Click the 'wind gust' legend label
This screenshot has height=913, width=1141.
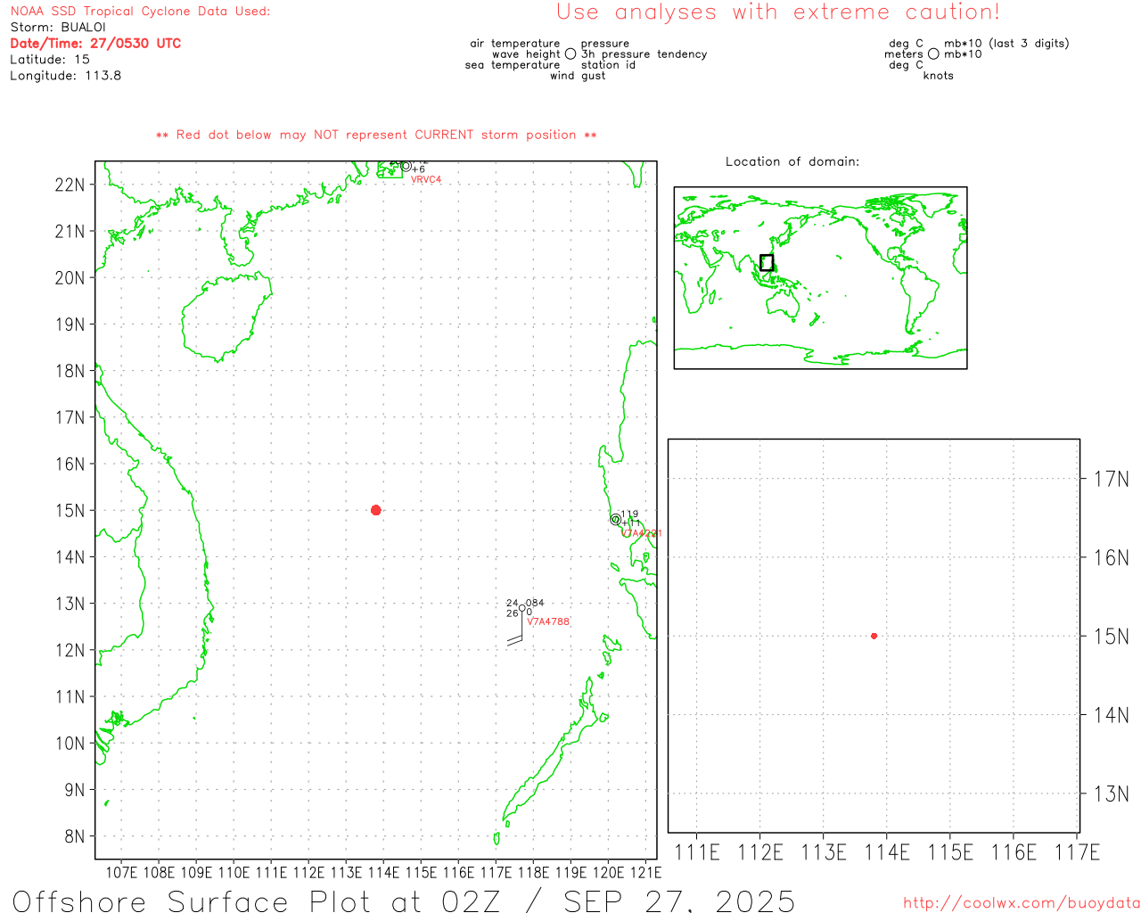(x=578, y=76)
